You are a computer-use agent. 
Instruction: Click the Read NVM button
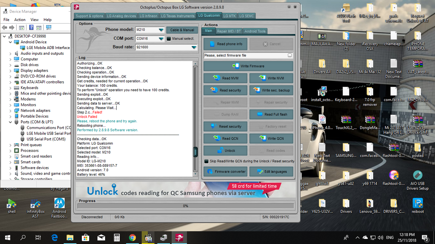point(226,78)
